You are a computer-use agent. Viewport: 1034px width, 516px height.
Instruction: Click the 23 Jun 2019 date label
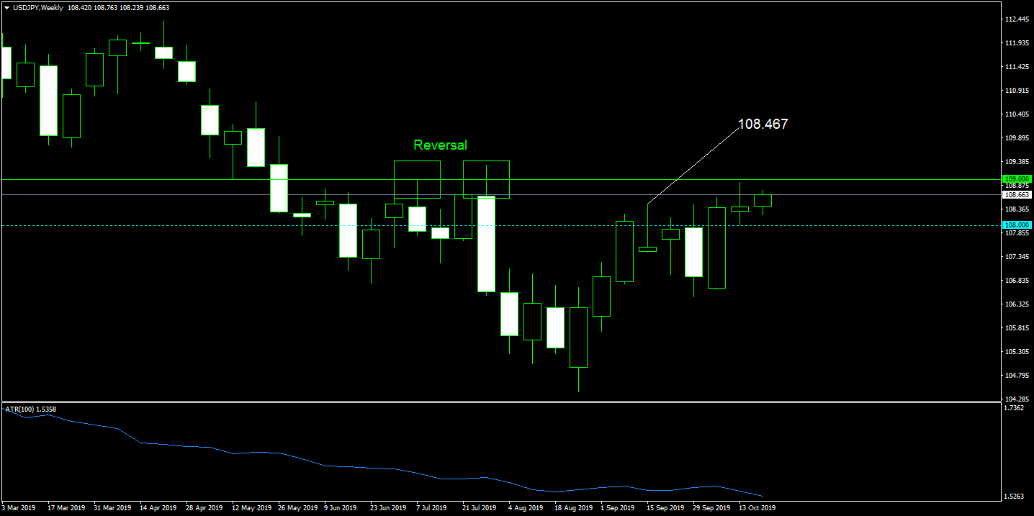click(389, 508)
